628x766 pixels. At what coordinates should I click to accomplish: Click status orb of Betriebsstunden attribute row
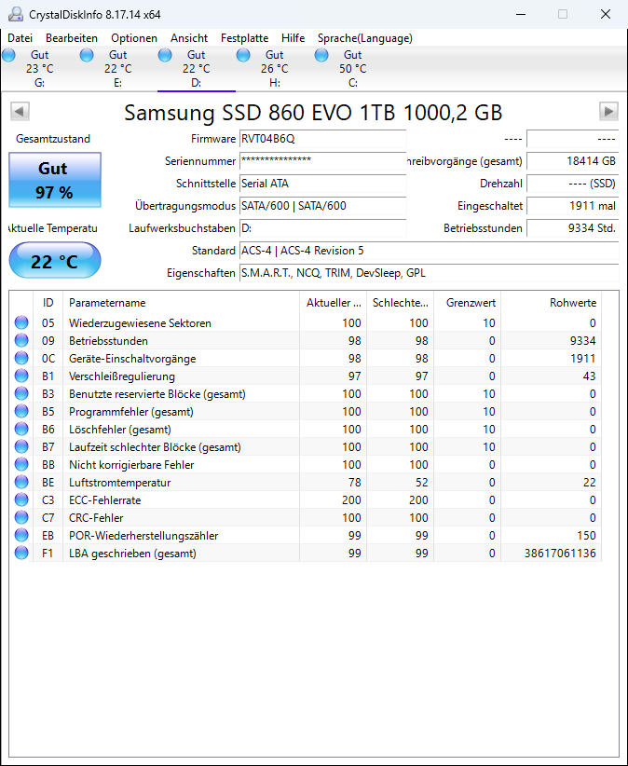[x=21, y=340]
